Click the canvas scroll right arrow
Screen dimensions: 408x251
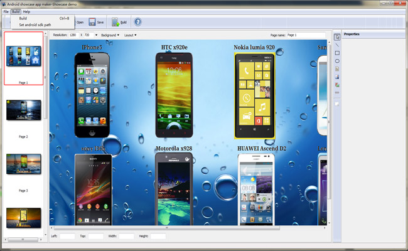point(325,228)
